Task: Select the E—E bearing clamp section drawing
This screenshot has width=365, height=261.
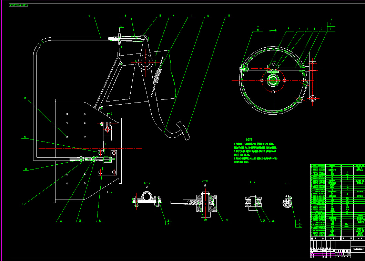Action: coord(146,199)
